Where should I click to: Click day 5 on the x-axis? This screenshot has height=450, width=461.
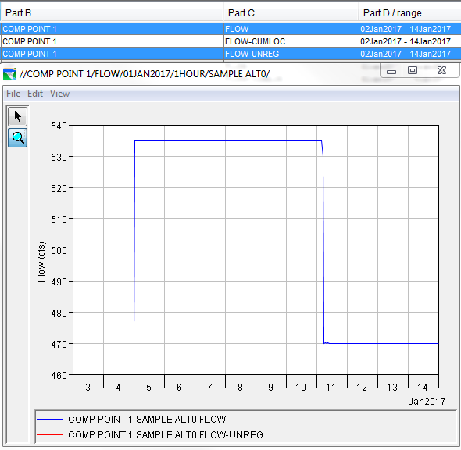148,388
